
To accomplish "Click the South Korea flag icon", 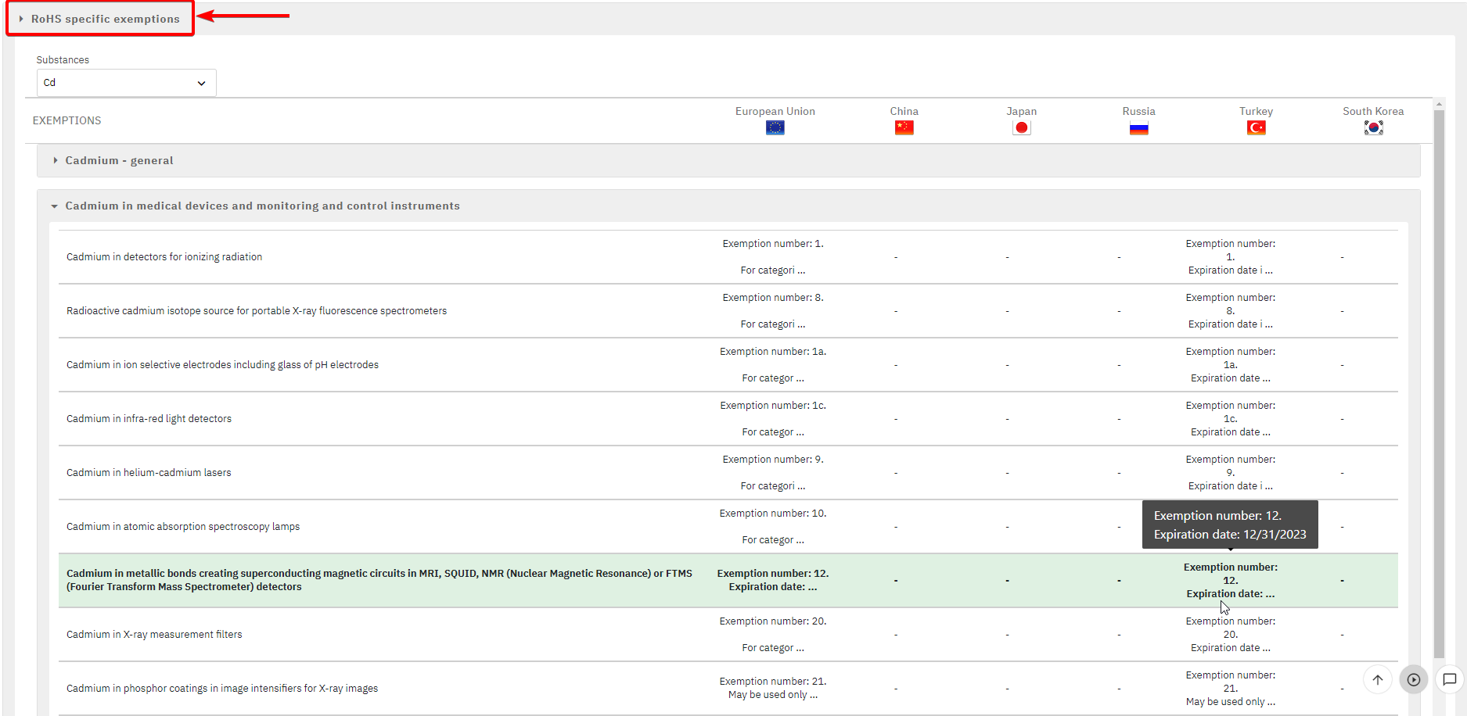I will click(1373, 128).
